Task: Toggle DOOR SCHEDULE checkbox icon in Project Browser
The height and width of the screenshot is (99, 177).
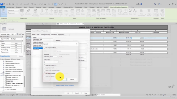Action: pos(6,77)
